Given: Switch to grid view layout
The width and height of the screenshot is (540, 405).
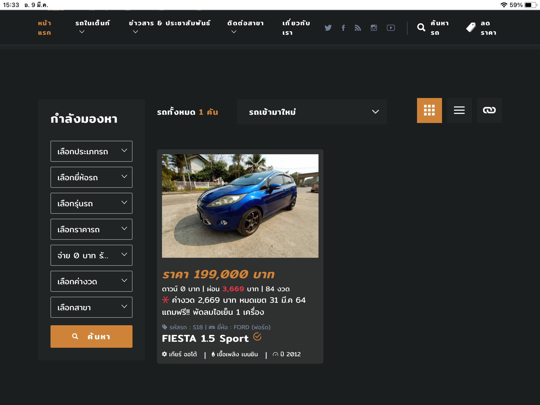Looking at the screenshot, I should click(429, 110).
